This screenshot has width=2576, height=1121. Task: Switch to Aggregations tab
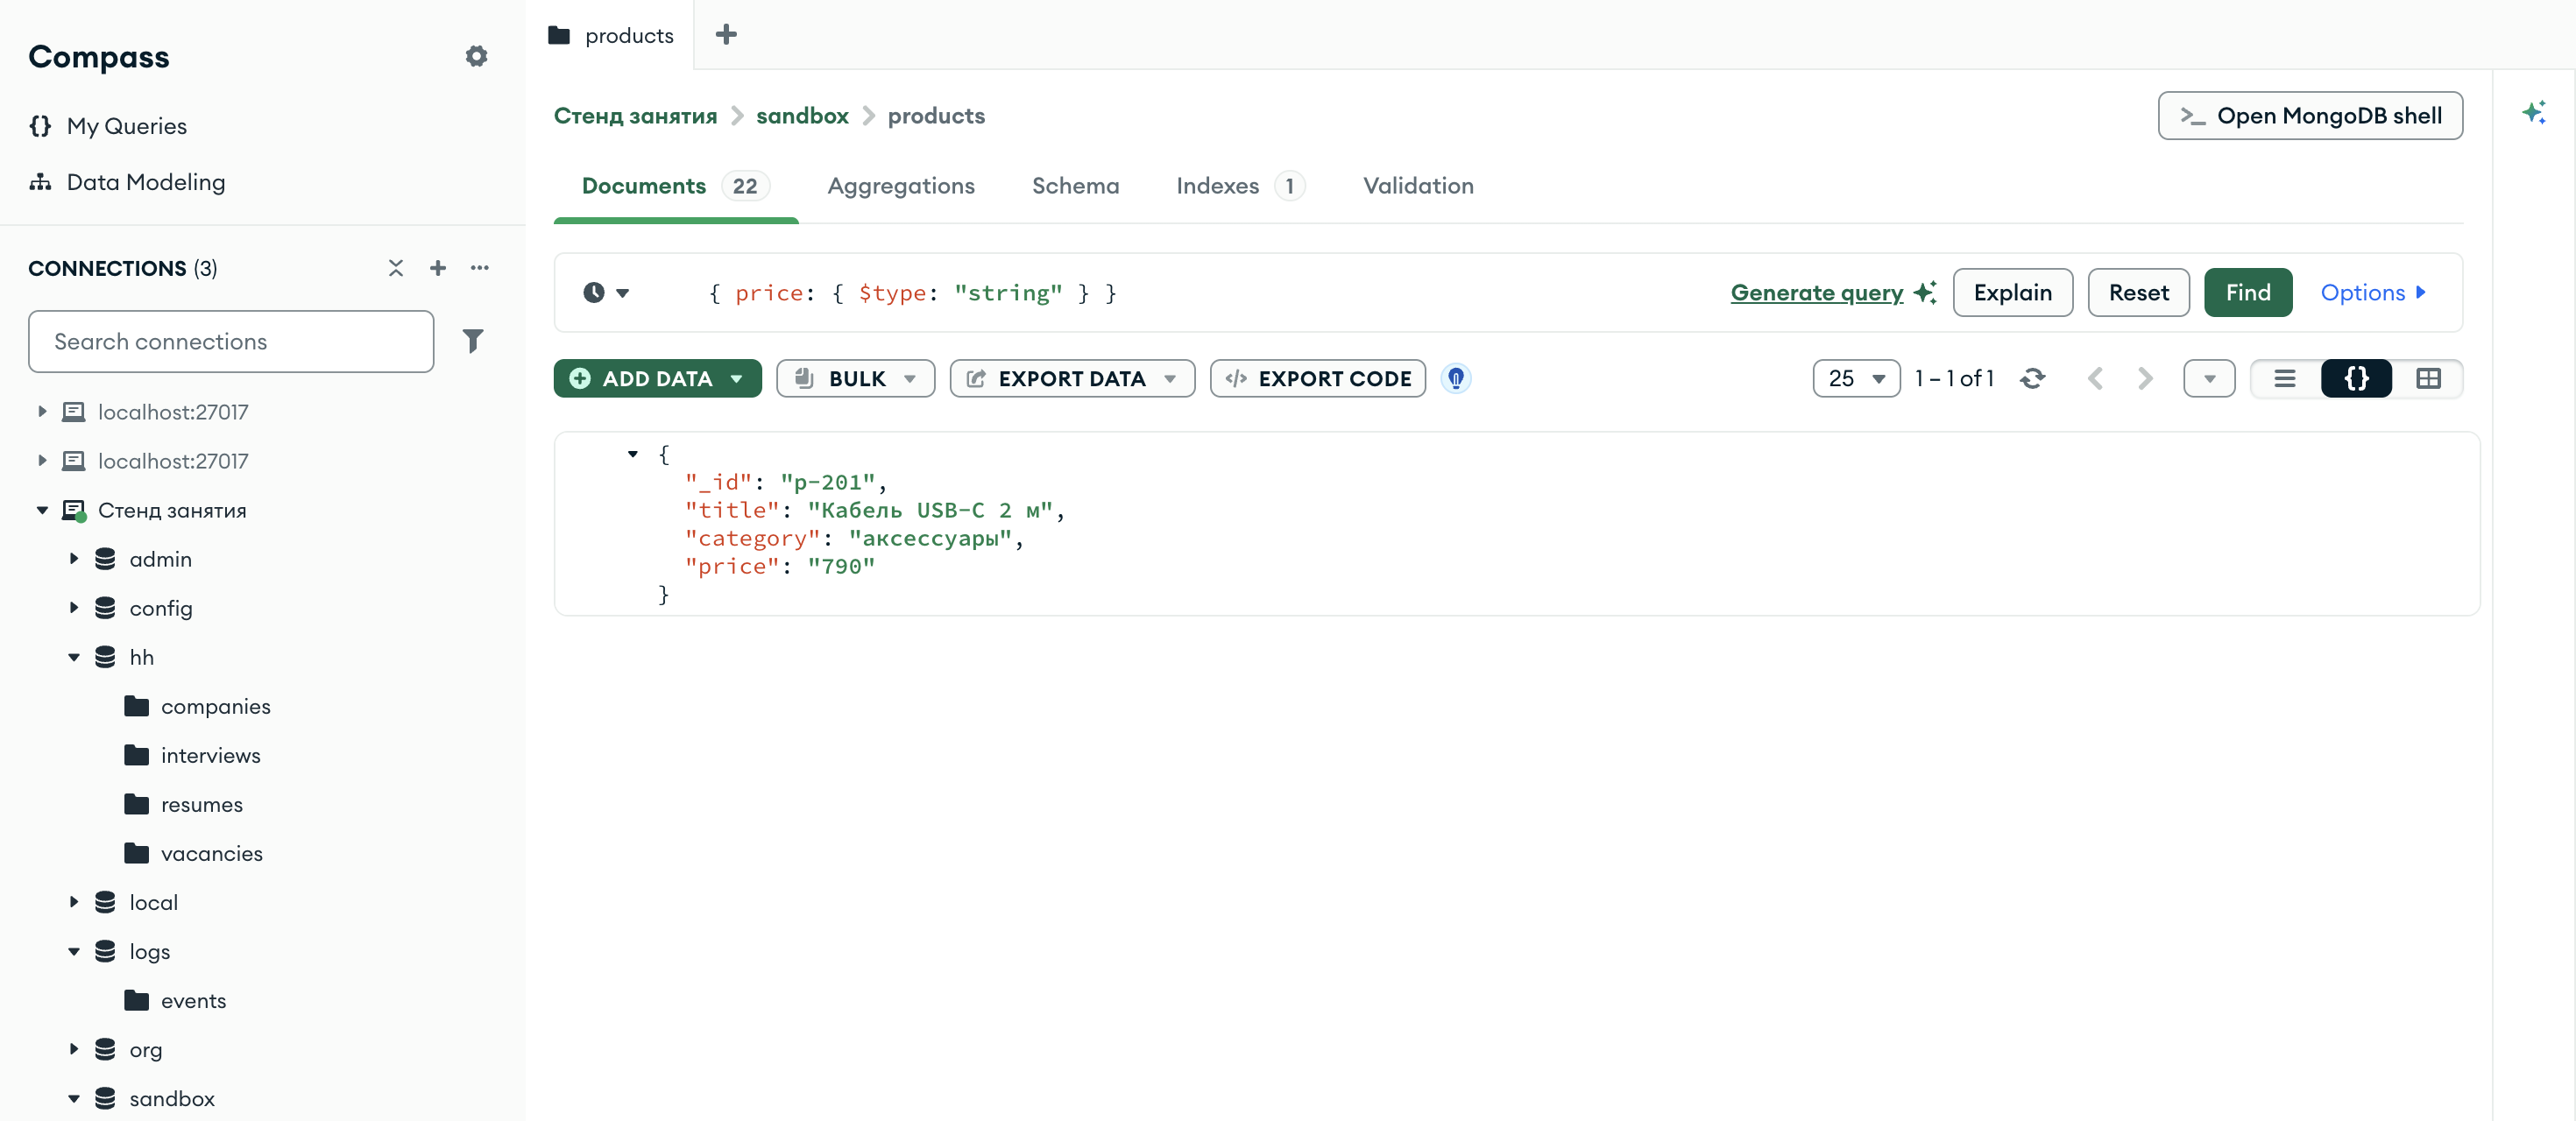pos(901,186)
